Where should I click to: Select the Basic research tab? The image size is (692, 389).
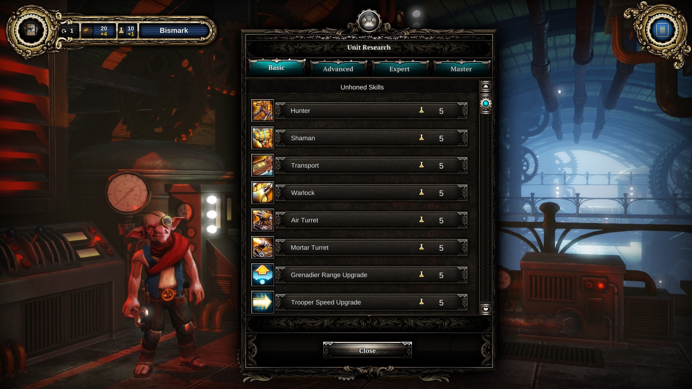pos(276,67)
